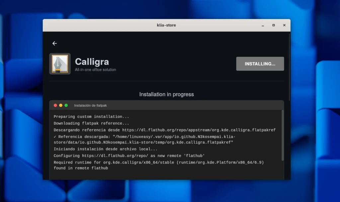Click the 'Downloading flatpak reference...' log line
340x202 pixels.
pyautogui.click(x=91, y=123)
